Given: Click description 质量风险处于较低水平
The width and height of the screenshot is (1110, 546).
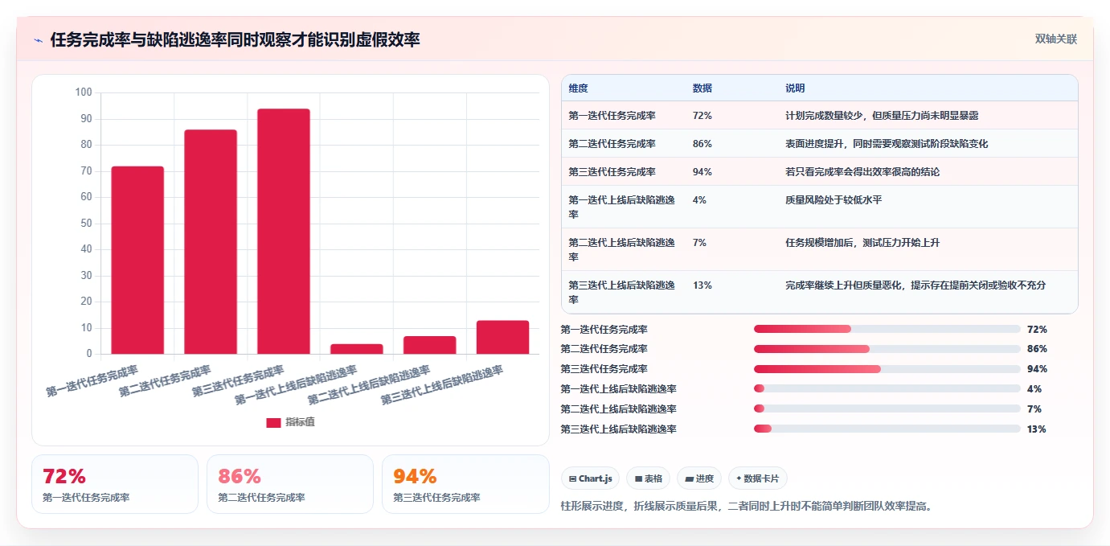Looking at the screenshot, I should tap(834, 200).
